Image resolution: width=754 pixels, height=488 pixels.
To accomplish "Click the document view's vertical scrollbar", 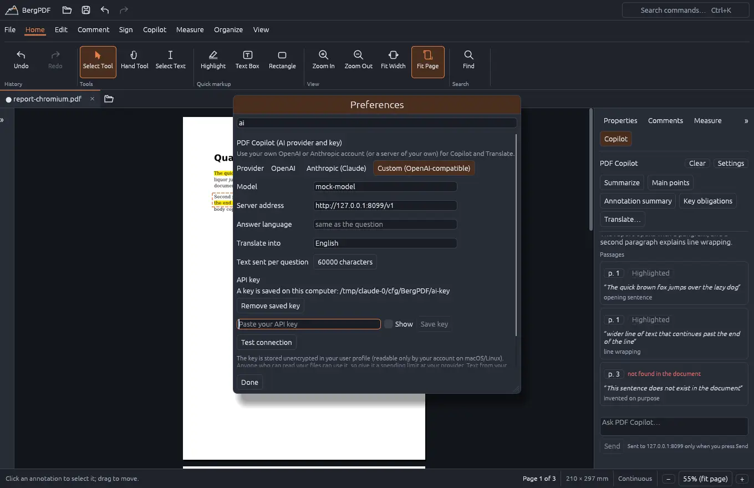I will [x=590, y=170].
